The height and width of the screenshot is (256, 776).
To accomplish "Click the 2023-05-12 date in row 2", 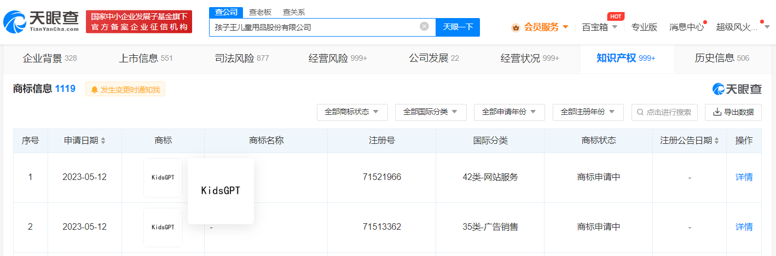I will point(84,226).
